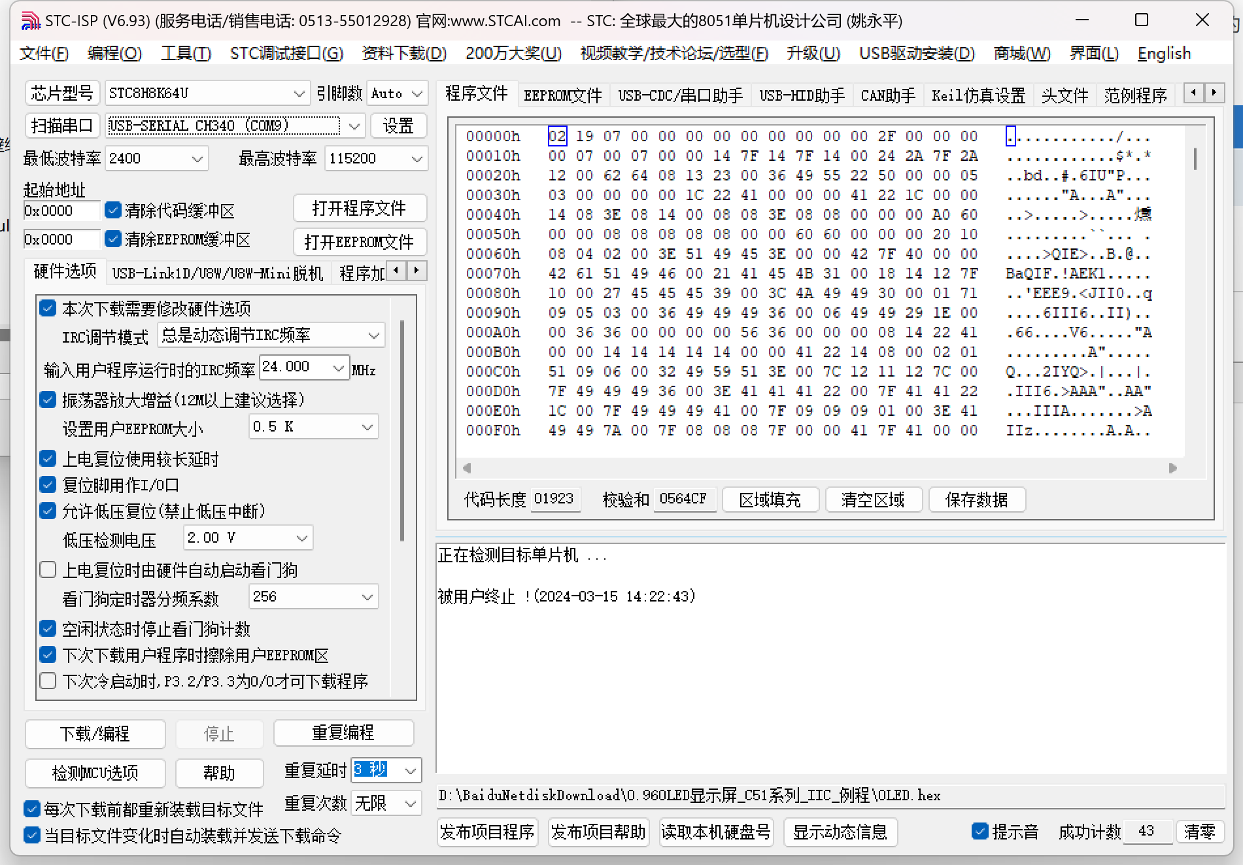Click 检测MCU选项 button
This screenshot has height=865, width=1243.
click(x=95, y=773)
